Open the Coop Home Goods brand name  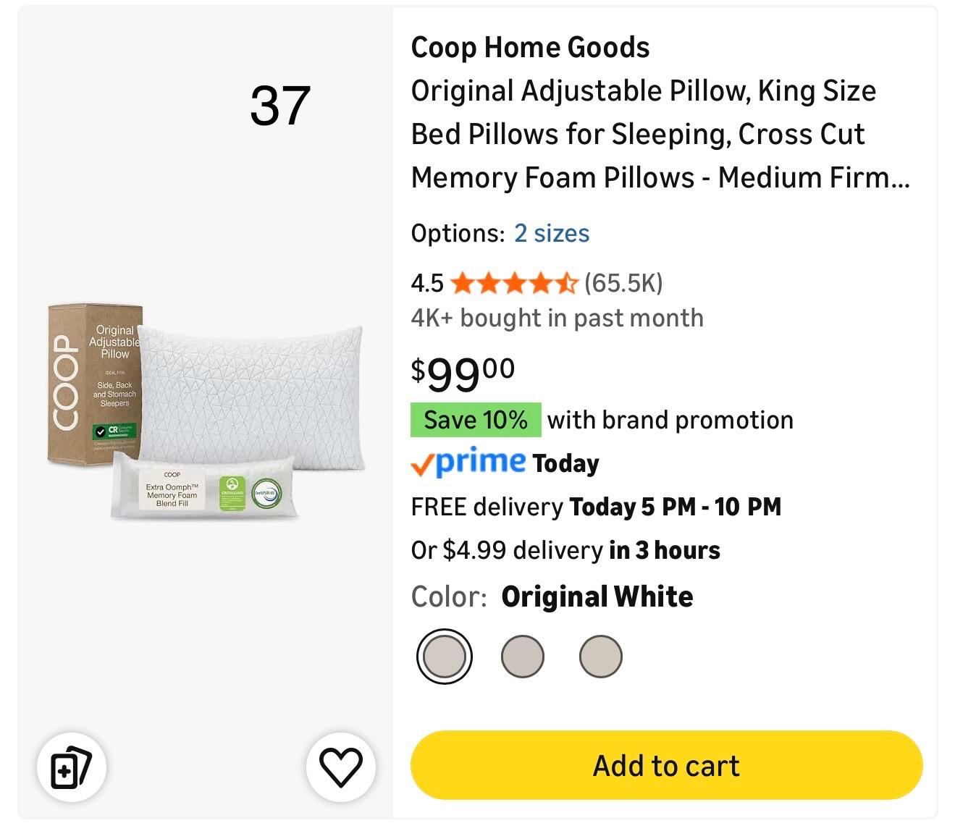tap(530, 48)
